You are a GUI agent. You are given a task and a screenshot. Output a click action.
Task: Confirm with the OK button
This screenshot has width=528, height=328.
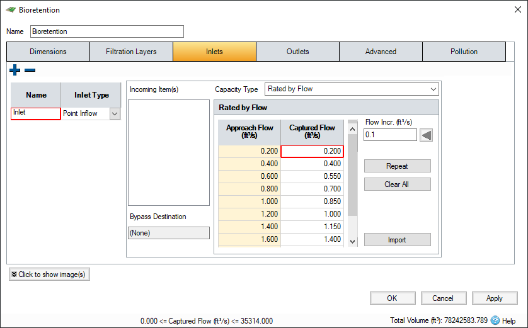coord(393,298)
